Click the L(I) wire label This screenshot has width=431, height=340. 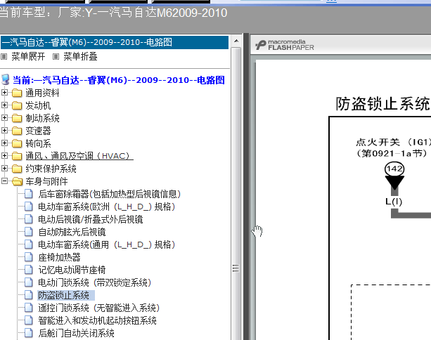coord(394,202)
